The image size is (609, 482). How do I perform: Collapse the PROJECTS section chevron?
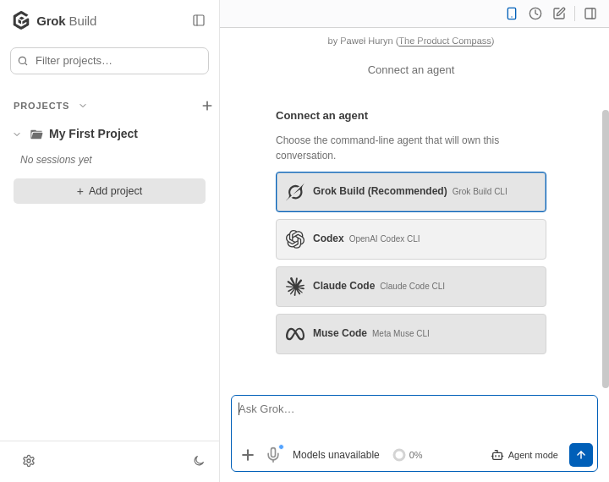[x=83, y=106]
